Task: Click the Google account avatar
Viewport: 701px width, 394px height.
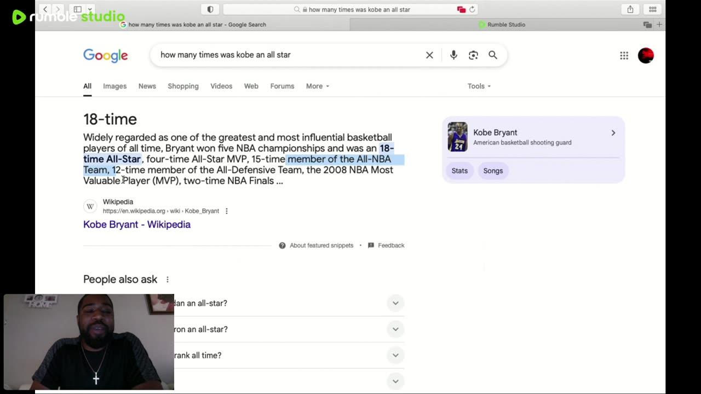Action: [x=646, y=55]
